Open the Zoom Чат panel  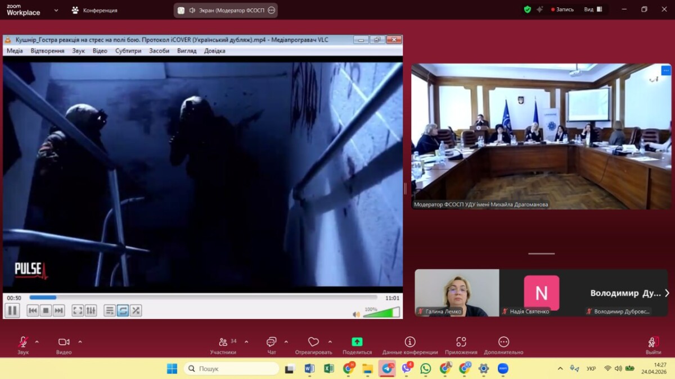tap(272, 345)
